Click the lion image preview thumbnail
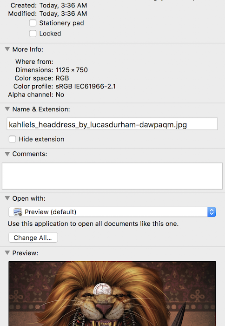Image resolution: width=225 pixels, height=326 pixels. [112, 293]
